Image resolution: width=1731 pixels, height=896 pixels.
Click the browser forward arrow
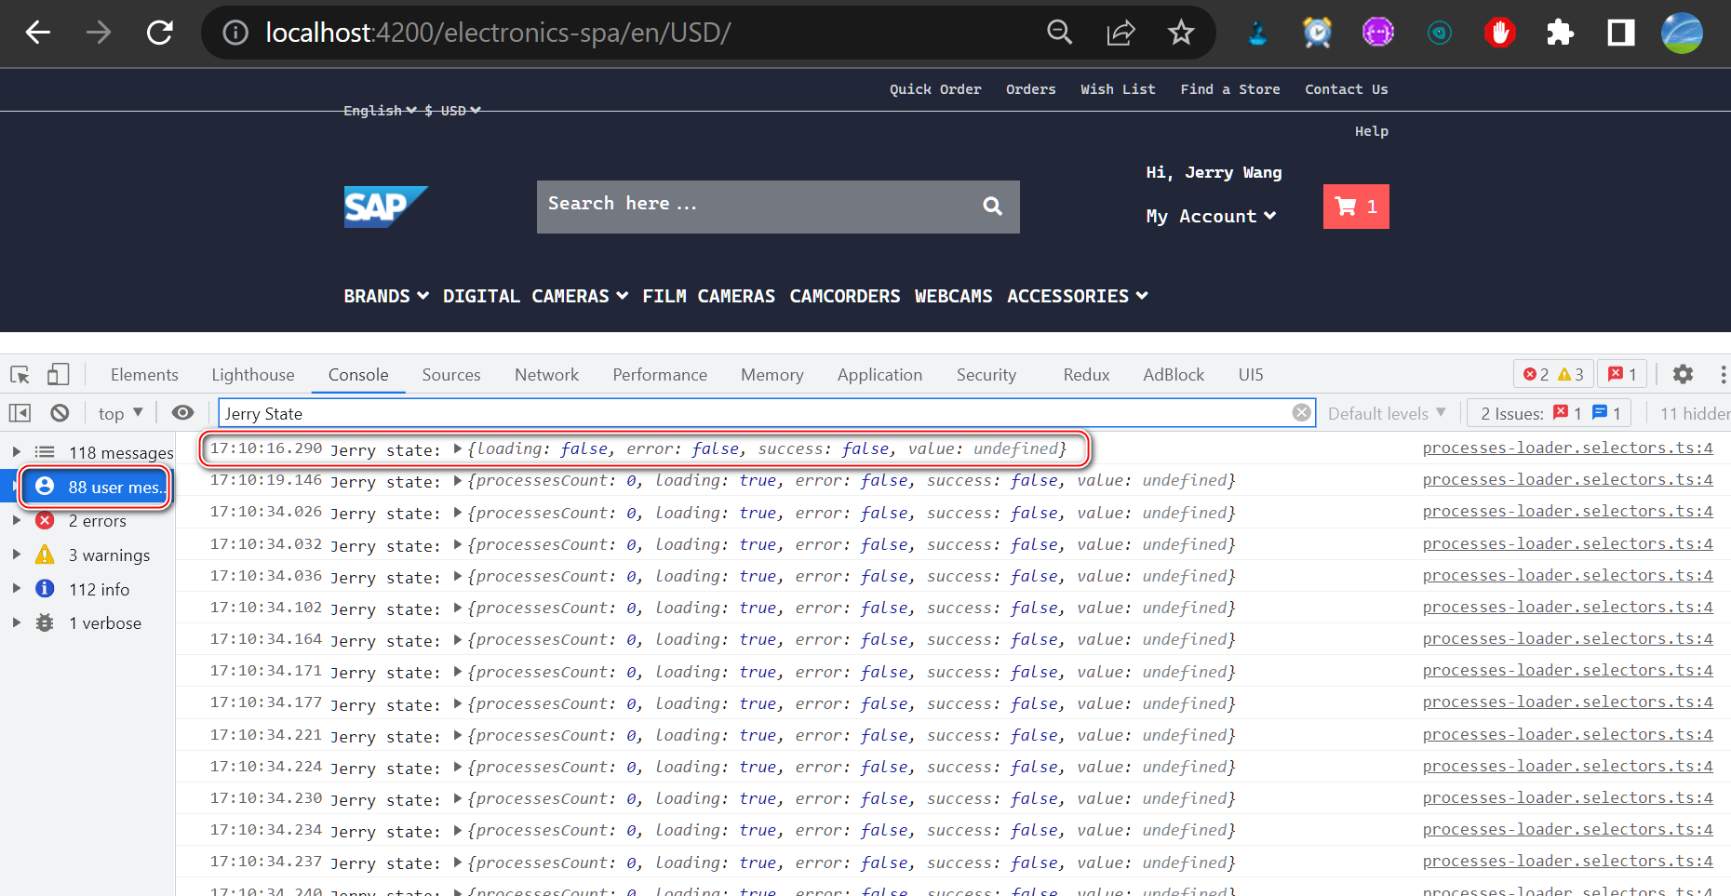pyautogui.click(x=99, y=33)
